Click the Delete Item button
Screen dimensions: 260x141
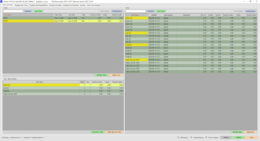coord(250,132)
